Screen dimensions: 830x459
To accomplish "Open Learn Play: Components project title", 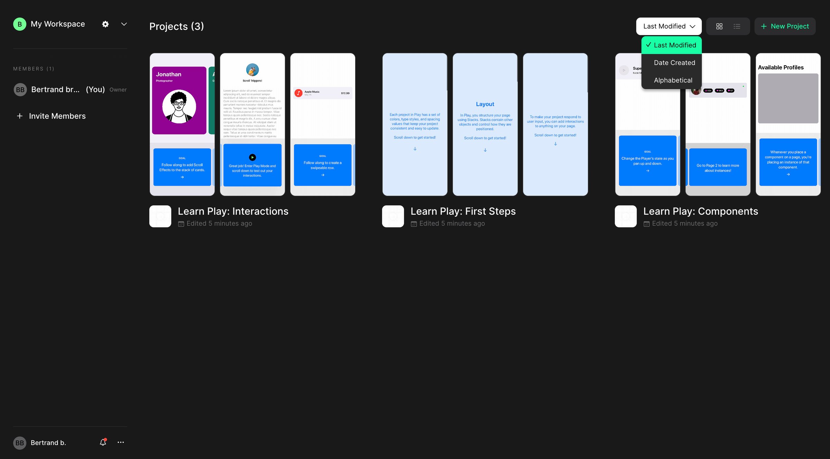I will pyautogui.click(x=701, y=211).
